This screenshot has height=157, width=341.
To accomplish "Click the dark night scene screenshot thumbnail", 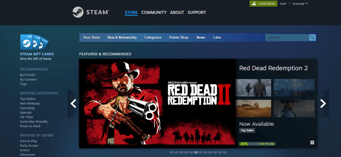I will (x=294, y=88).
